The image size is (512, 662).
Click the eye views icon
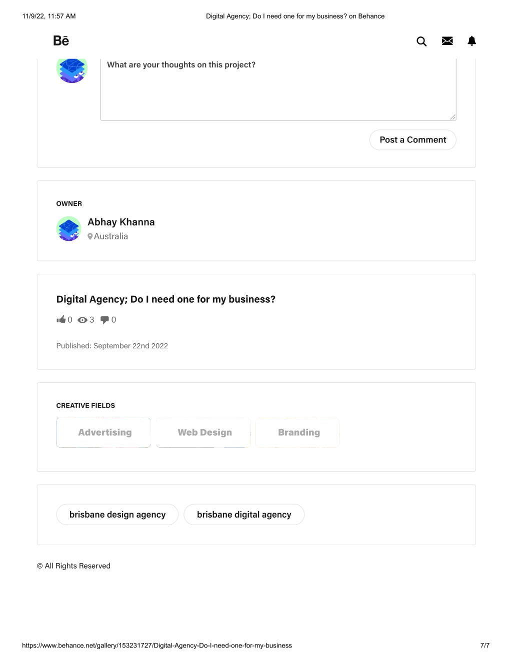click(82, 320)
